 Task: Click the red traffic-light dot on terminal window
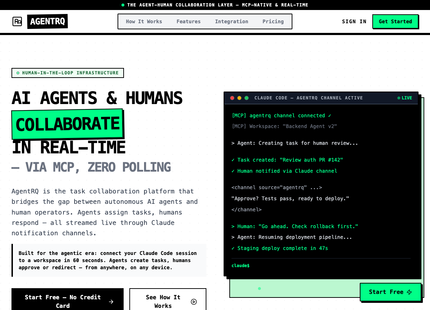232,98
